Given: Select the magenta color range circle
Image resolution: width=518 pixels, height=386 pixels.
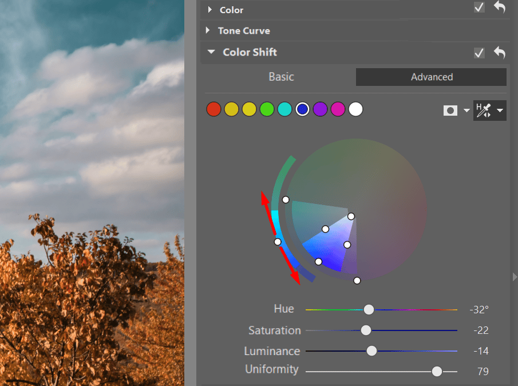Looking at the screenshot, I should pos(338,109).
